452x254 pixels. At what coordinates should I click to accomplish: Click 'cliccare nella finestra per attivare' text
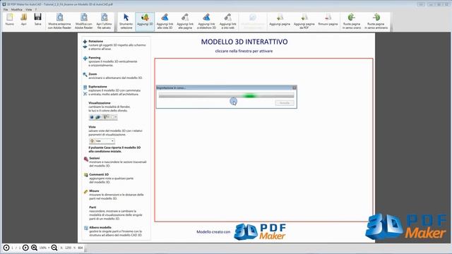(x=244, y=51)
